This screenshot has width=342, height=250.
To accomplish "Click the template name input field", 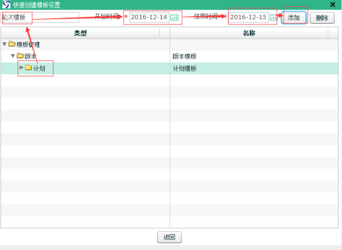I will tap(40, 17).
